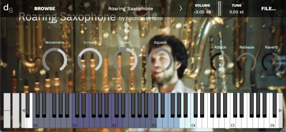The height and width of the screenshot is (132, 286).
Task: Click the Squeak knob
Action: point(160,60)
